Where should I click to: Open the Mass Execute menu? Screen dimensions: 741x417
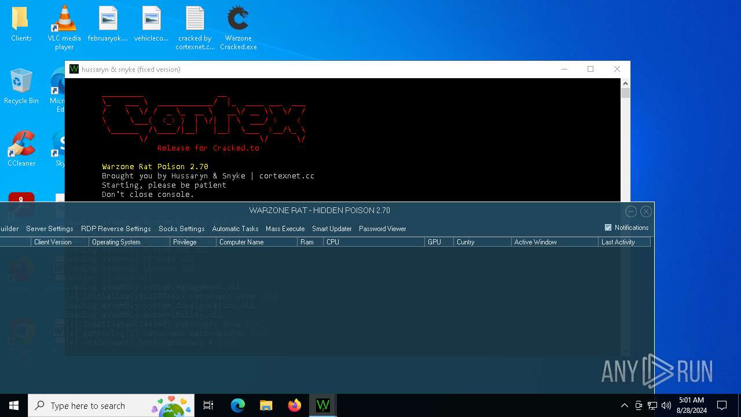point(285,229)
